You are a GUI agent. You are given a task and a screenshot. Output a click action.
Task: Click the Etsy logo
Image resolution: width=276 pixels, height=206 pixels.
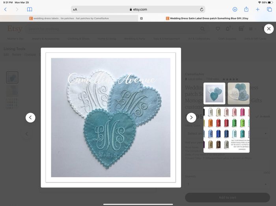(x=15, y=29)
